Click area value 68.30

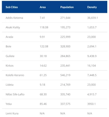[x=43, y=94]
